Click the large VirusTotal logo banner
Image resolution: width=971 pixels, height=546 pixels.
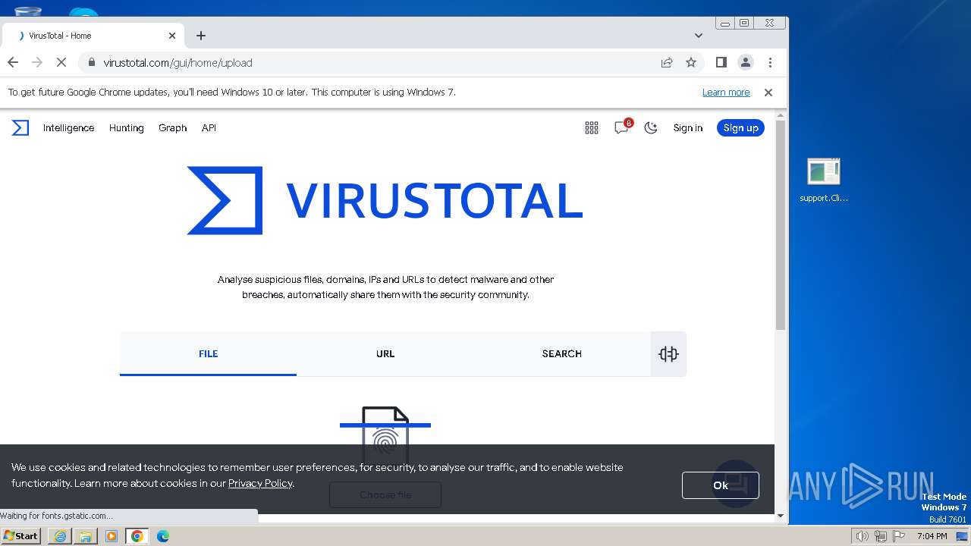[385, 200]
